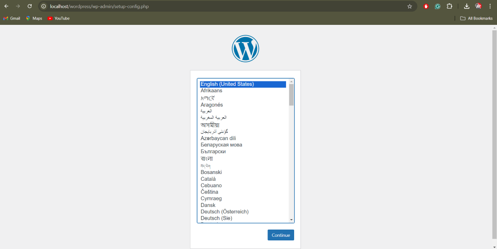This screenshot has height=249, width=497.
Task: Reload the page with the refresh icon
Action: coord(29,6)
